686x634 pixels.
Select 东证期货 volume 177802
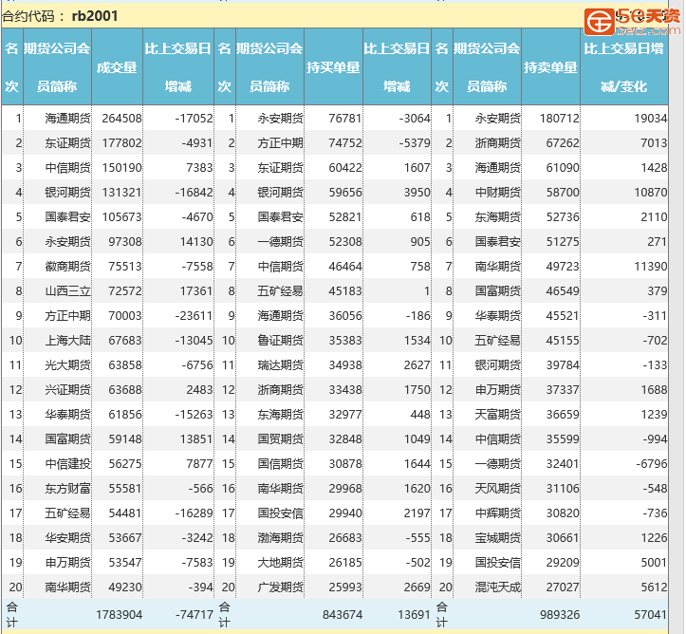[x=122, y=143]
